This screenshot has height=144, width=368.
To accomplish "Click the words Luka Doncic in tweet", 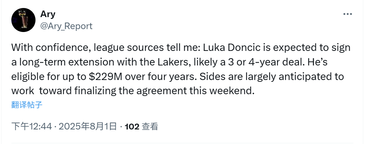I will tap(234, 48).
